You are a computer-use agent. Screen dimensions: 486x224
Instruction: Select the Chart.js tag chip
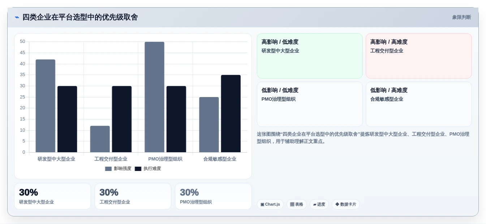tap(270, 204)
